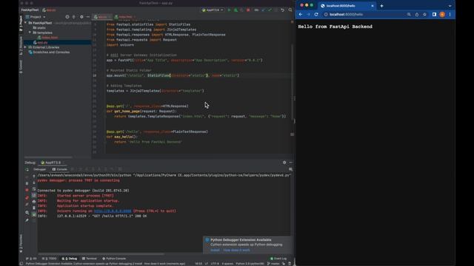The width and height of the screenshot is (474, 266).
Task: Open Debug panel settings gear
Action: [284, 163]
